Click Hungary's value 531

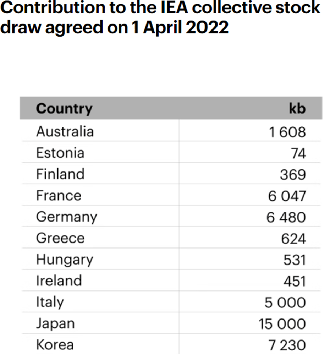[294, 260]
